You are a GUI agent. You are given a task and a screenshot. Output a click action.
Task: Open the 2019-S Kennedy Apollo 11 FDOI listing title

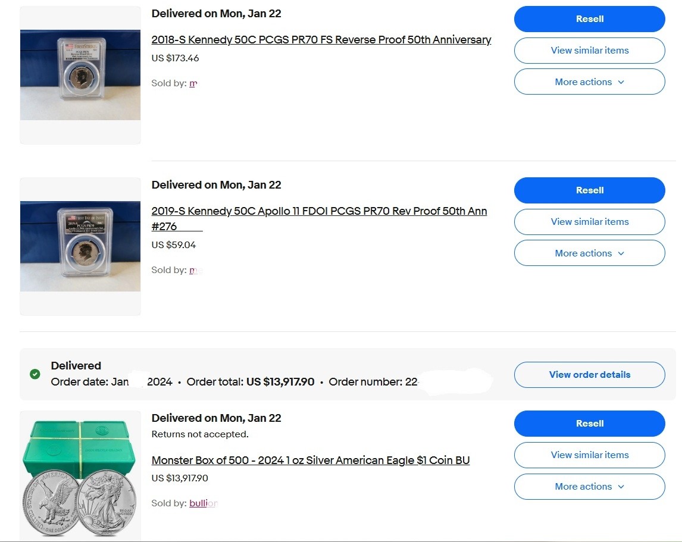click(x=319, y=211)
